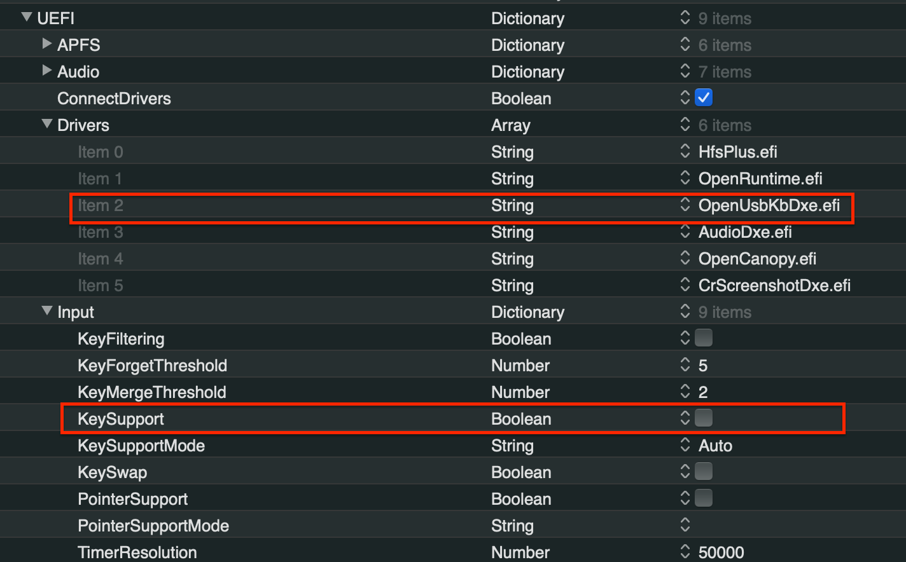Collapse the UEFI dictionary triangle

pyautogui.click(x=27, y=17)
